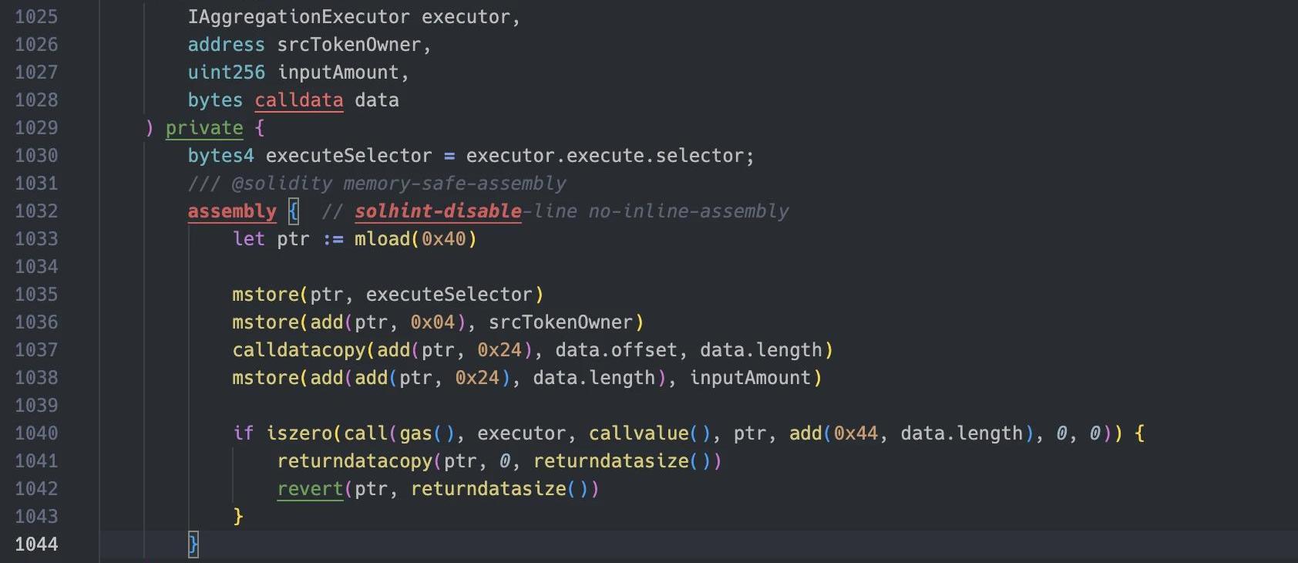Place cursor on 'srcTokenOwner' parameter declaration
The width and height of the screenshot is (1298, 563).
click(x=348, y=45)
